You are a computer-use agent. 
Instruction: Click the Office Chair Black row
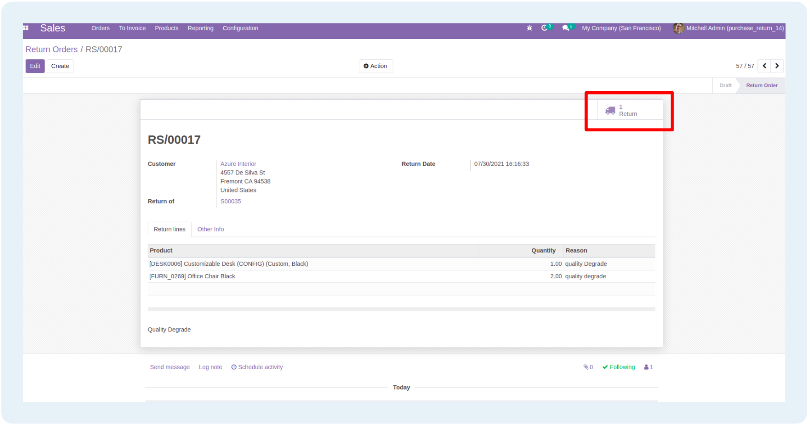click(x=401, y=277)
